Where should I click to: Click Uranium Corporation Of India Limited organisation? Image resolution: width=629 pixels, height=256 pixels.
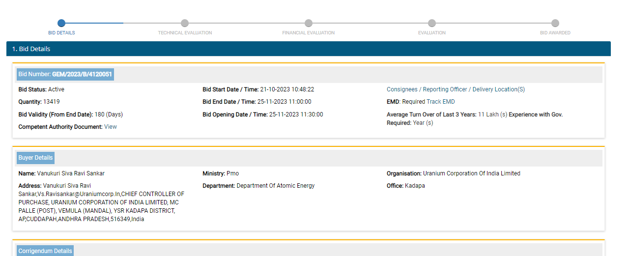coord(454,173)
